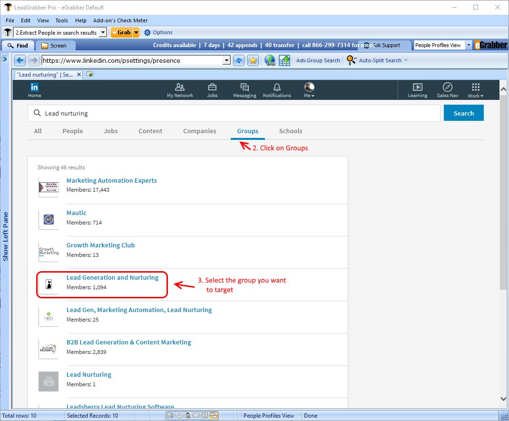The width and height of the screenshot is (509, 421).
Task: Open B2B Lead Generation & Content Marketing
Action: click(x=128, y=343)
